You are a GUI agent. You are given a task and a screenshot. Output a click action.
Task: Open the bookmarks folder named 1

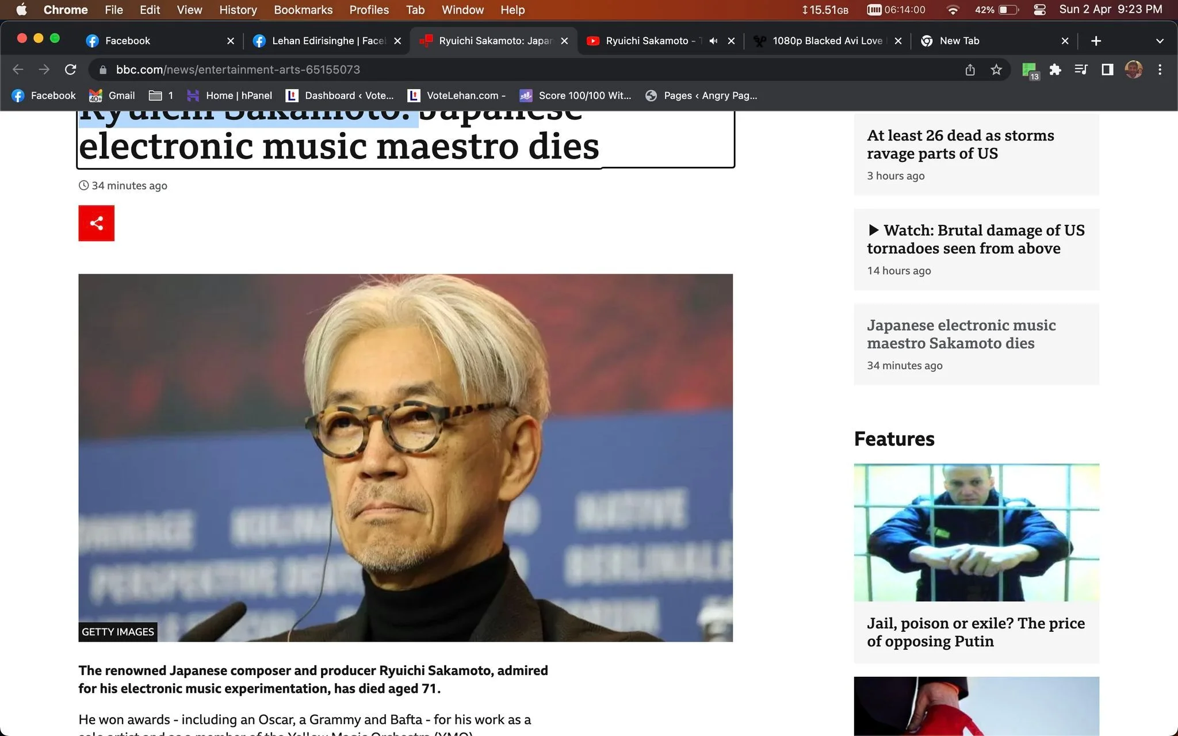point(161,95)
